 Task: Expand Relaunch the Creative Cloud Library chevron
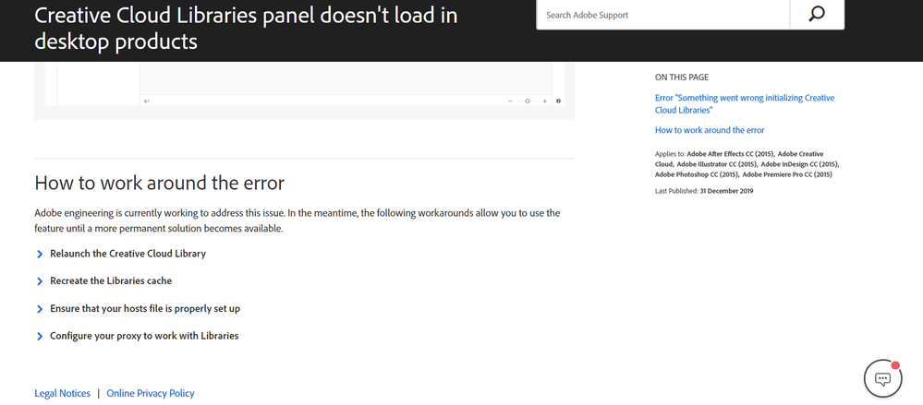click(40, 254)
